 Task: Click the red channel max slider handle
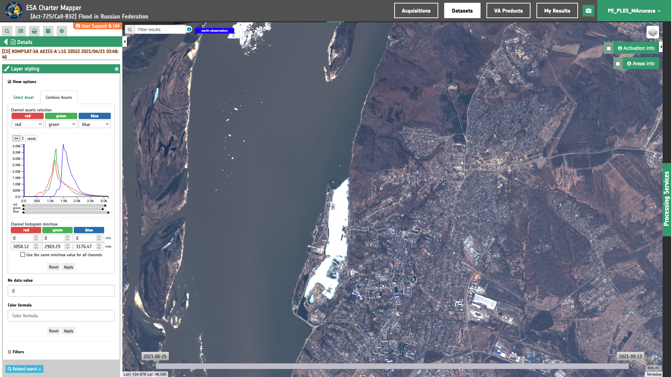pos(105,205)
